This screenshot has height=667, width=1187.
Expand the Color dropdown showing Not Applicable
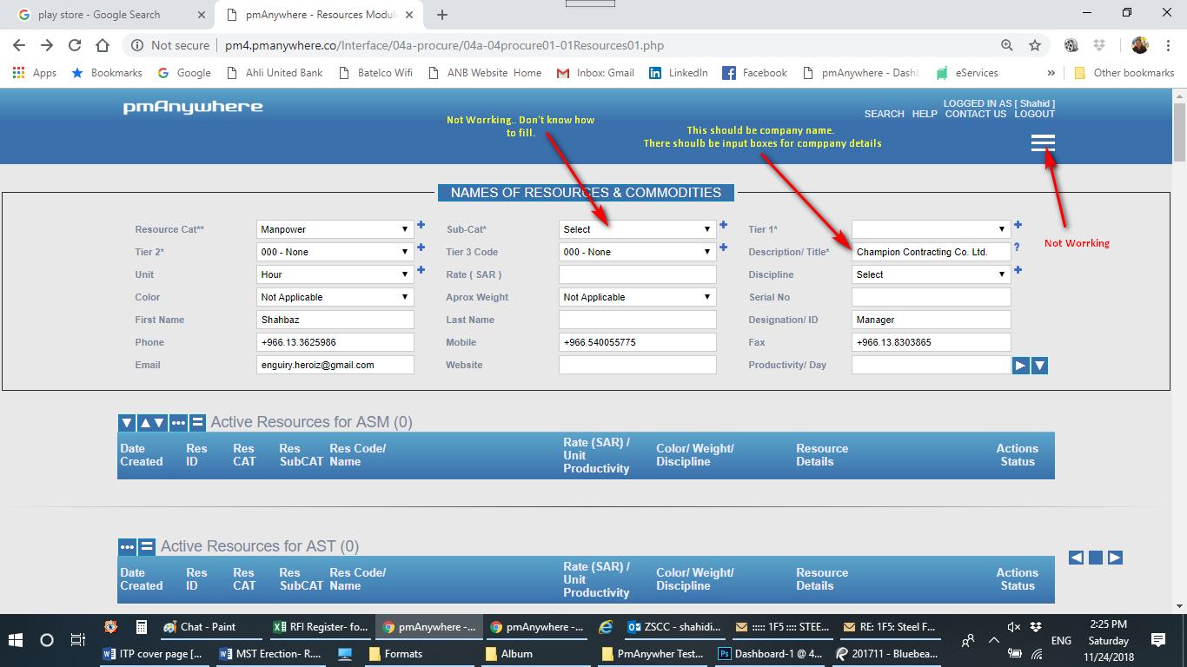tap(335, 297)
